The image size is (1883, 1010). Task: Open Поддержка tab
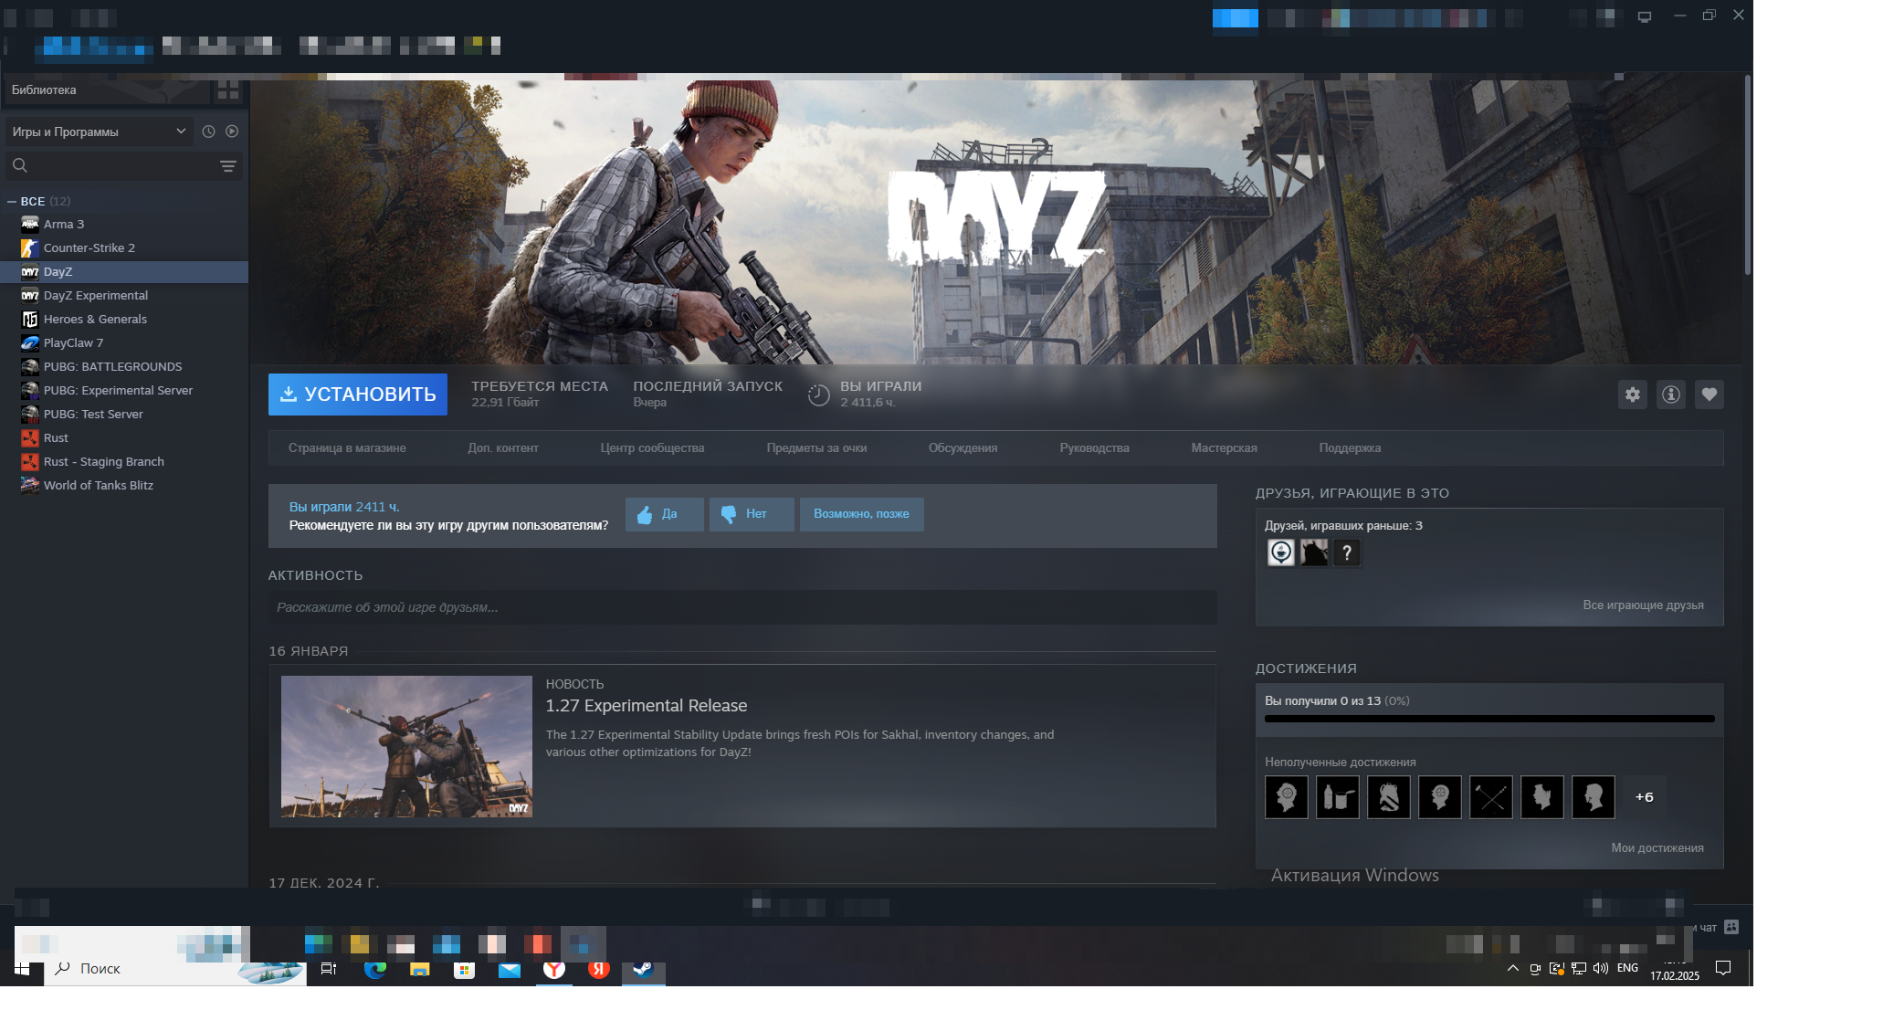point(1350,448)
